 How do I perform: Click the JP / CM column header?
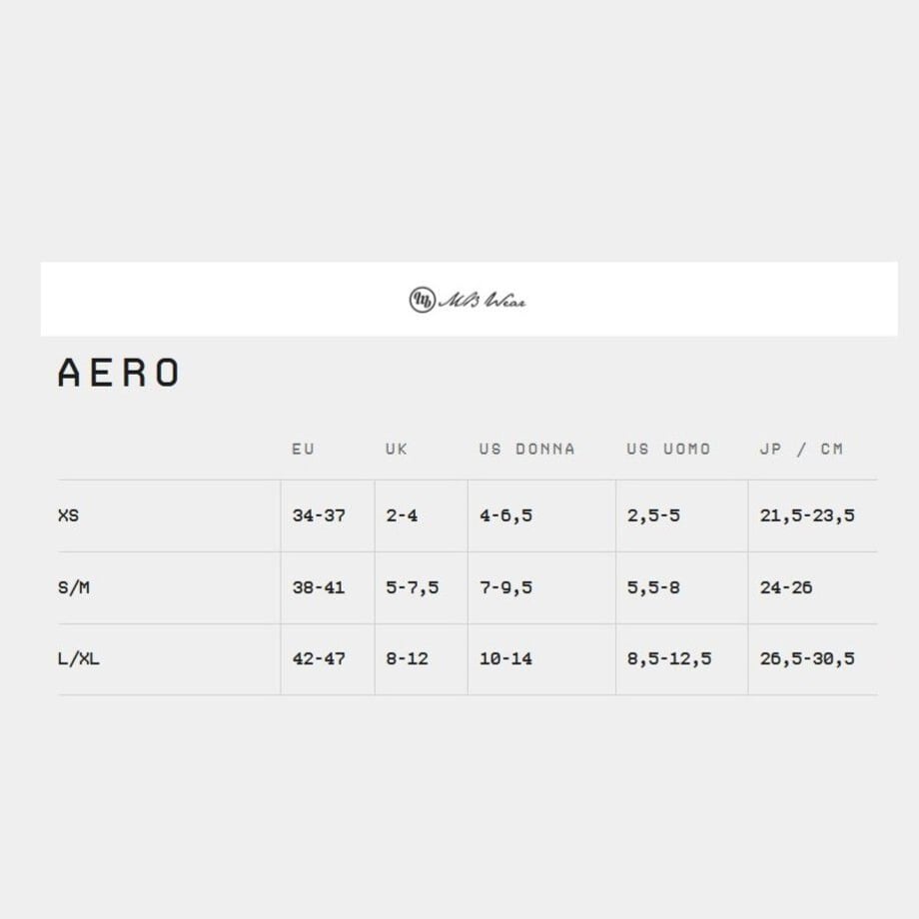pyautogui.click(x=801, y=449)
